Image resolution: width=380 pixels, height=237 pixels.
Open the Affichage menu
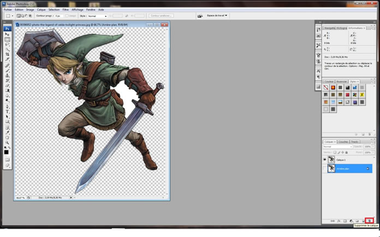pos(78,10)
